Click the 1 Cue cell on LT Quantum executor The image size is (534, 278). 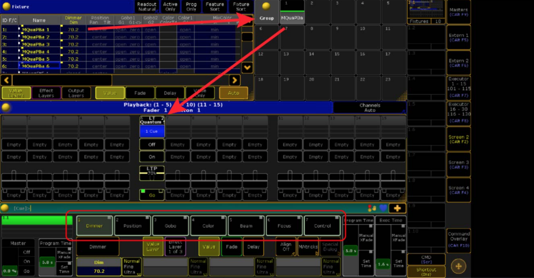click(x=152, y=131)
